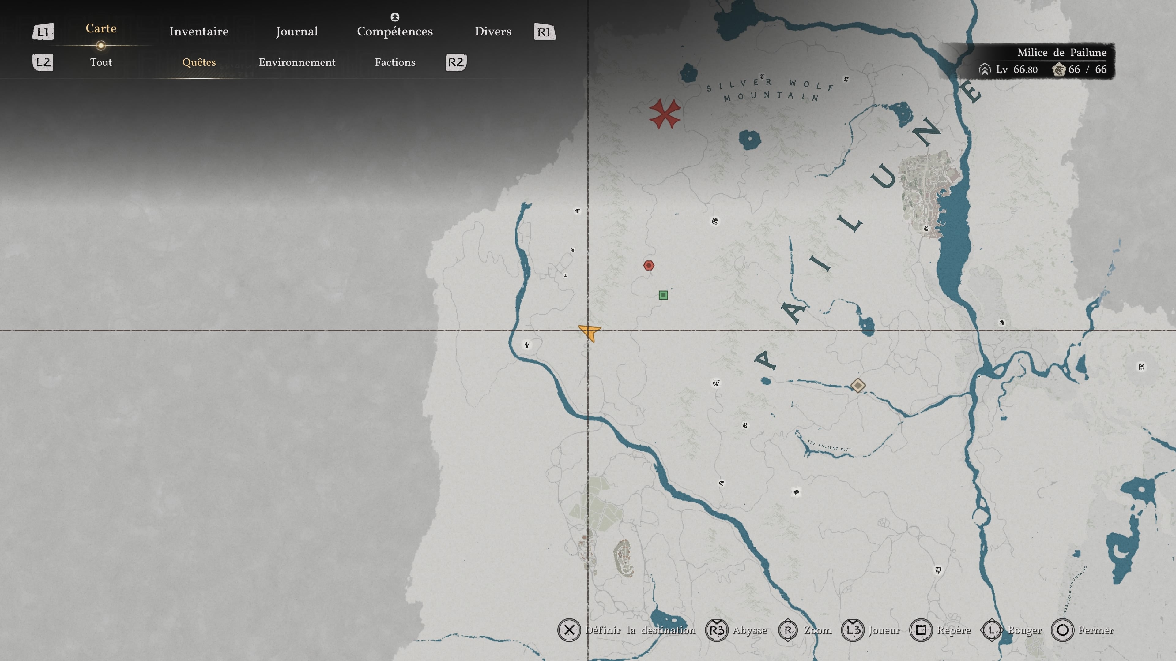The height and width of the screenshot is (661, 1176).
Task: Select the Environnement map filter
Action: (297, 62)
